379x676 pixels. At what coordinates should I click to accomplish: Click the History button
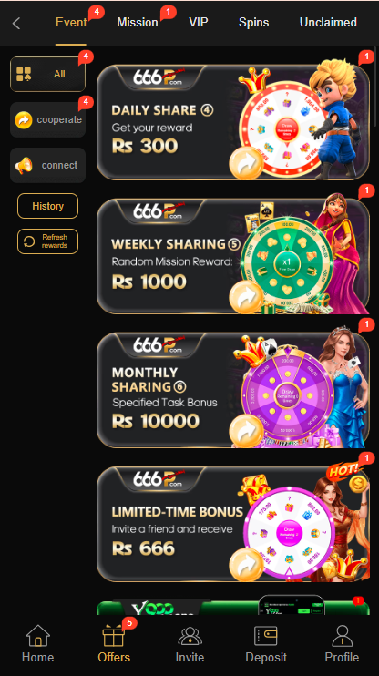pos(48,206)
